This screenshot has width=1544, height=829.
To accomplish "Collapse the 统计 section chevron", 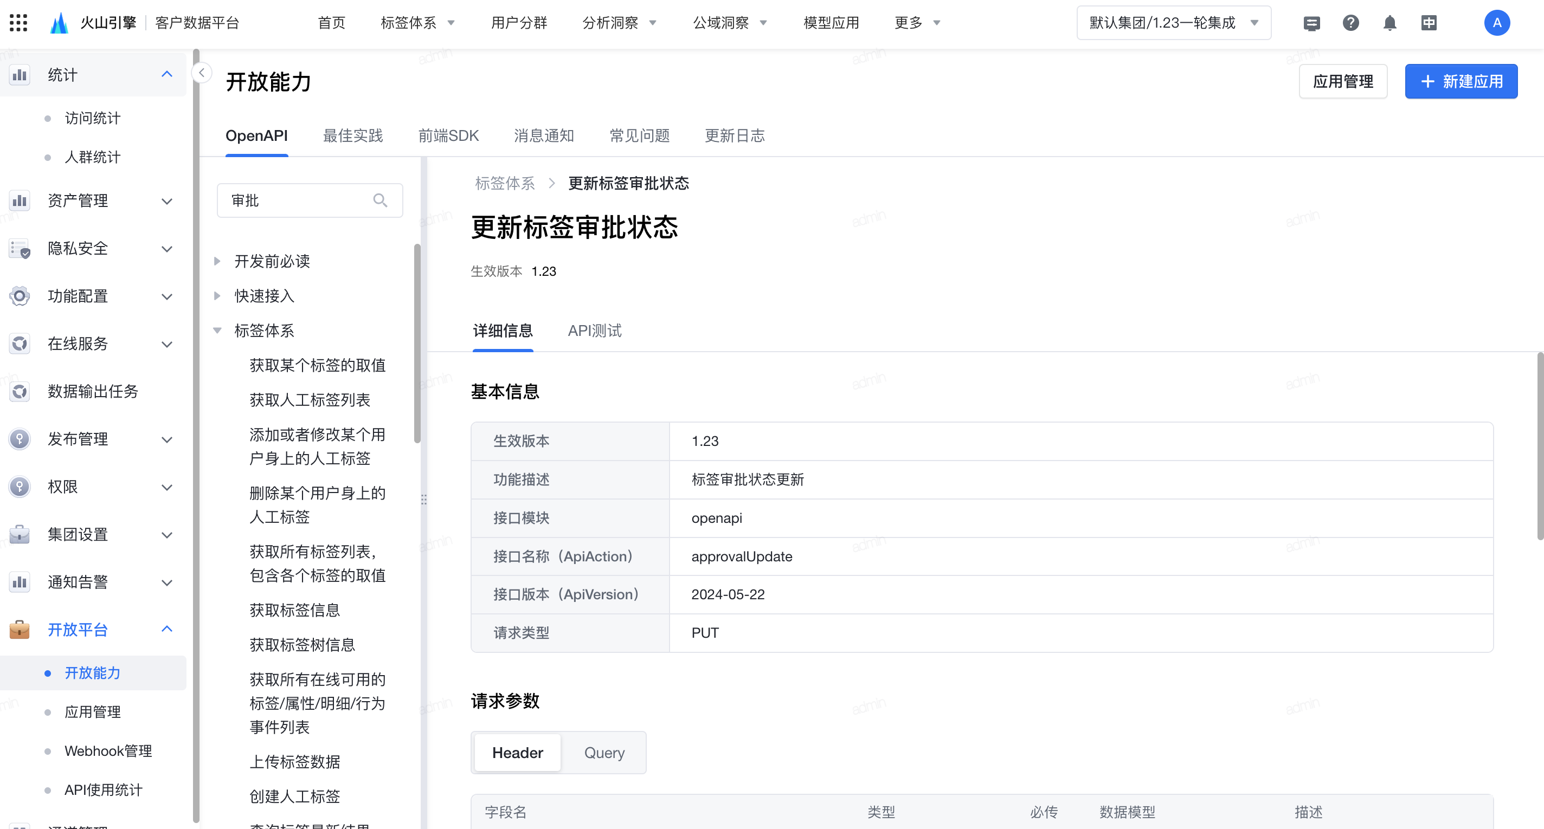I will click(x=167, y=74).
